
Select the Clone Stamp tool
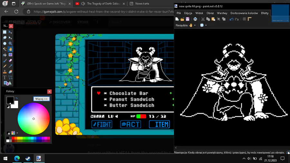click(5, 72)
